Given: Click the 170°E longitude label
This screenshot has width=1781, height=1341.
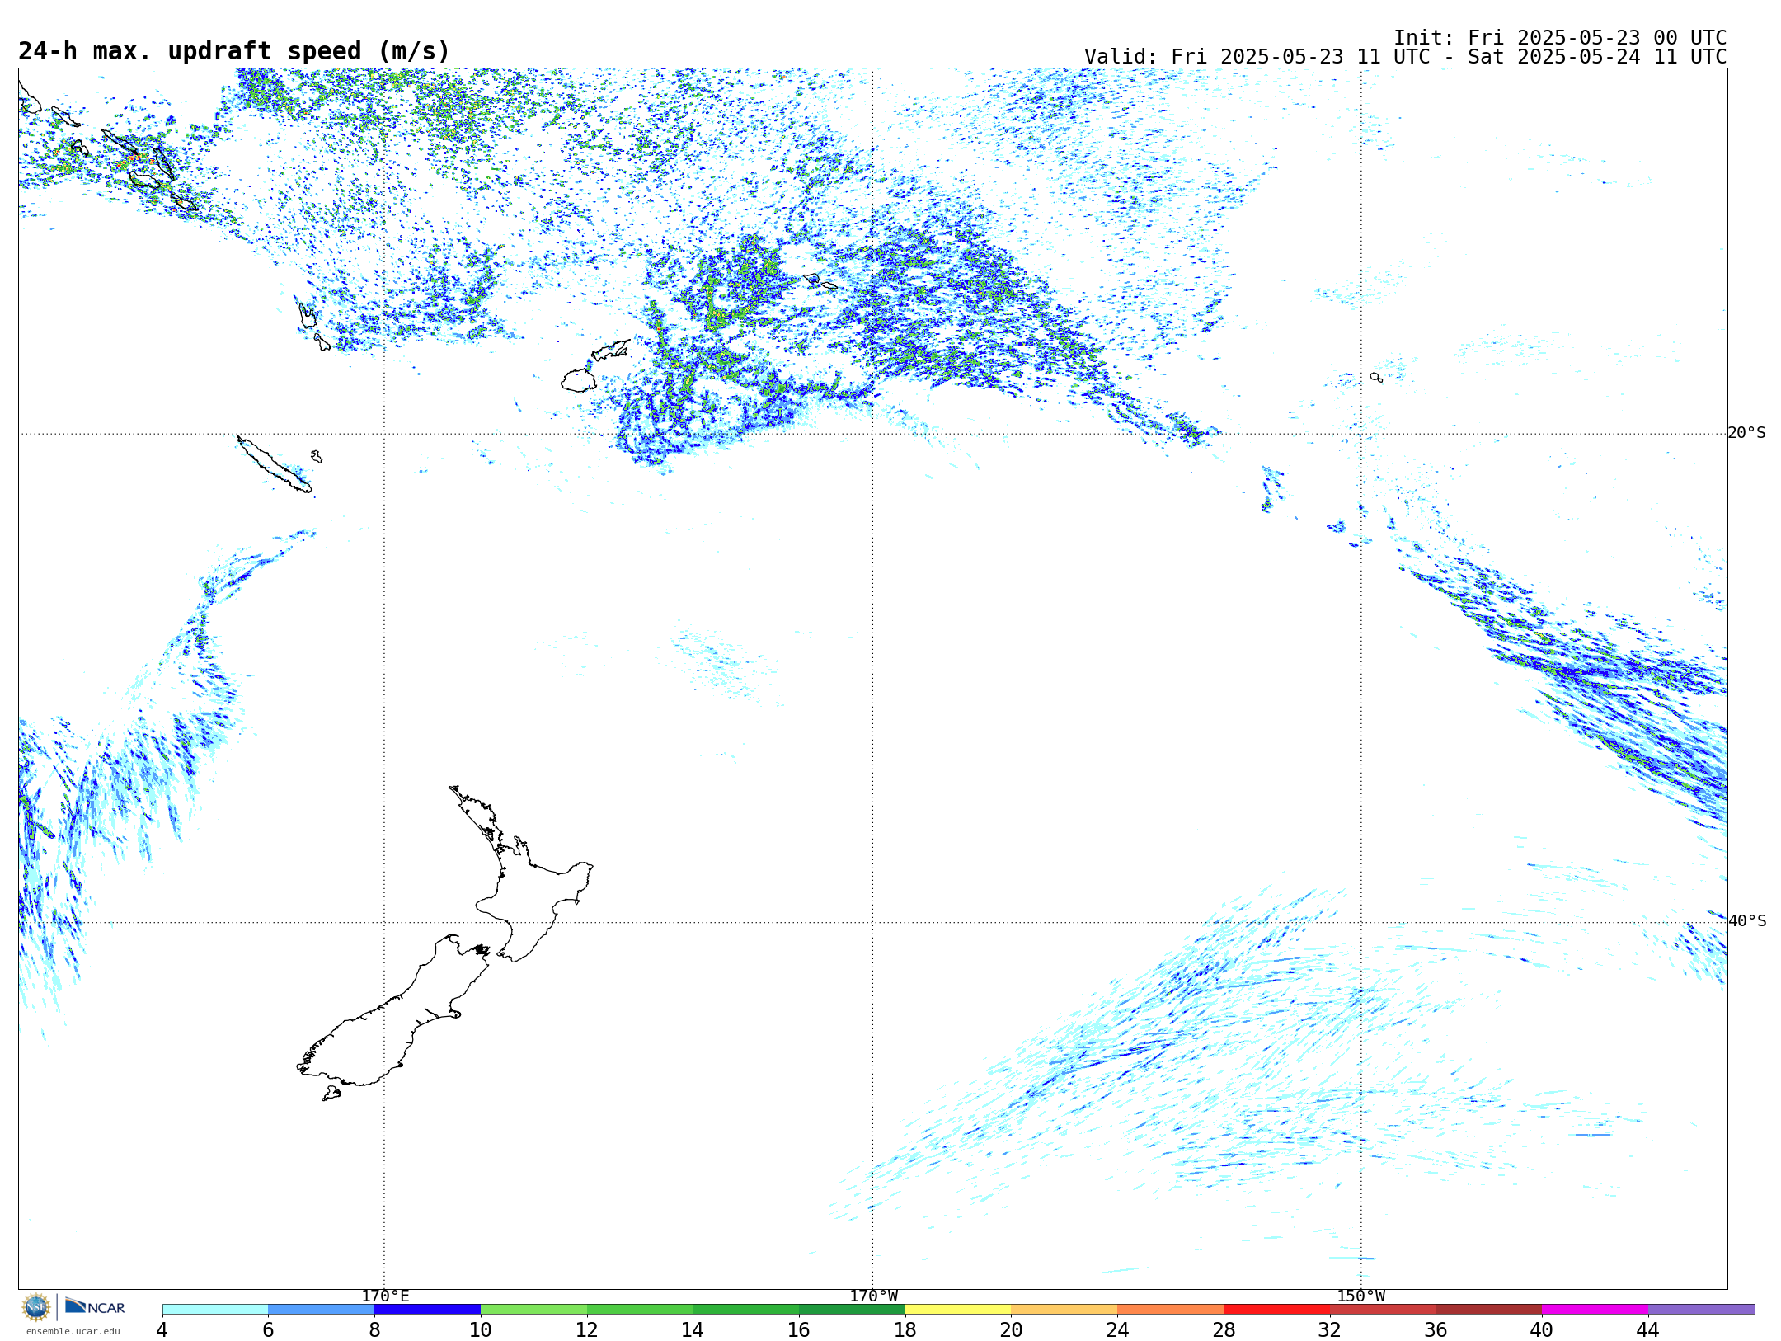Looking at the screenshot, I should (x=385, y=1296).
